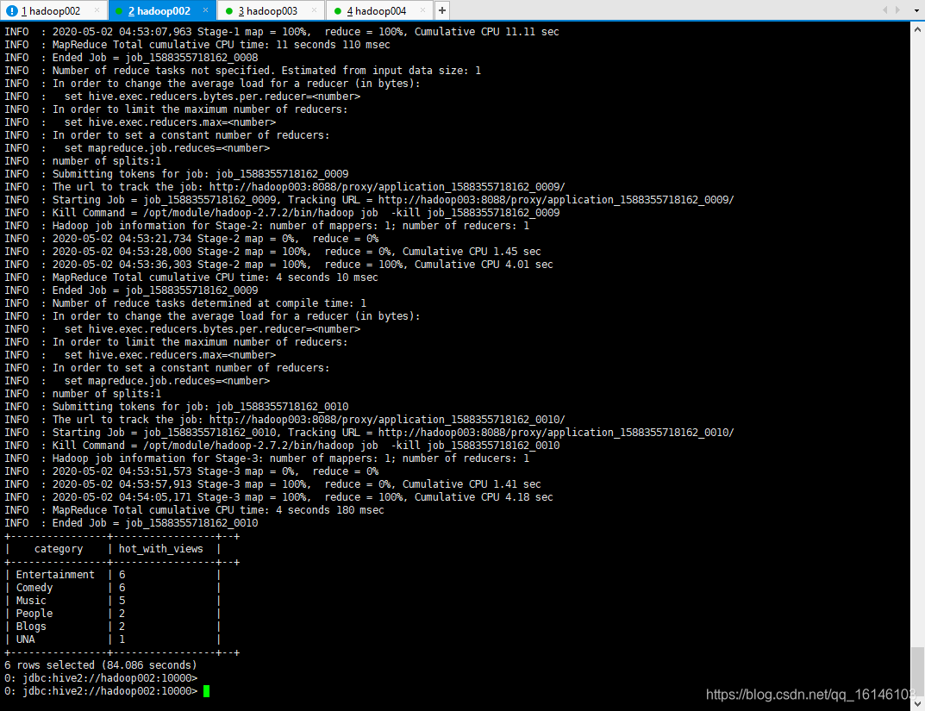The width and height of the screenshot is (925, 711).
Task: Click '6 rows selected (84.086 seconds)' text
Action: [x=100, y=665]
